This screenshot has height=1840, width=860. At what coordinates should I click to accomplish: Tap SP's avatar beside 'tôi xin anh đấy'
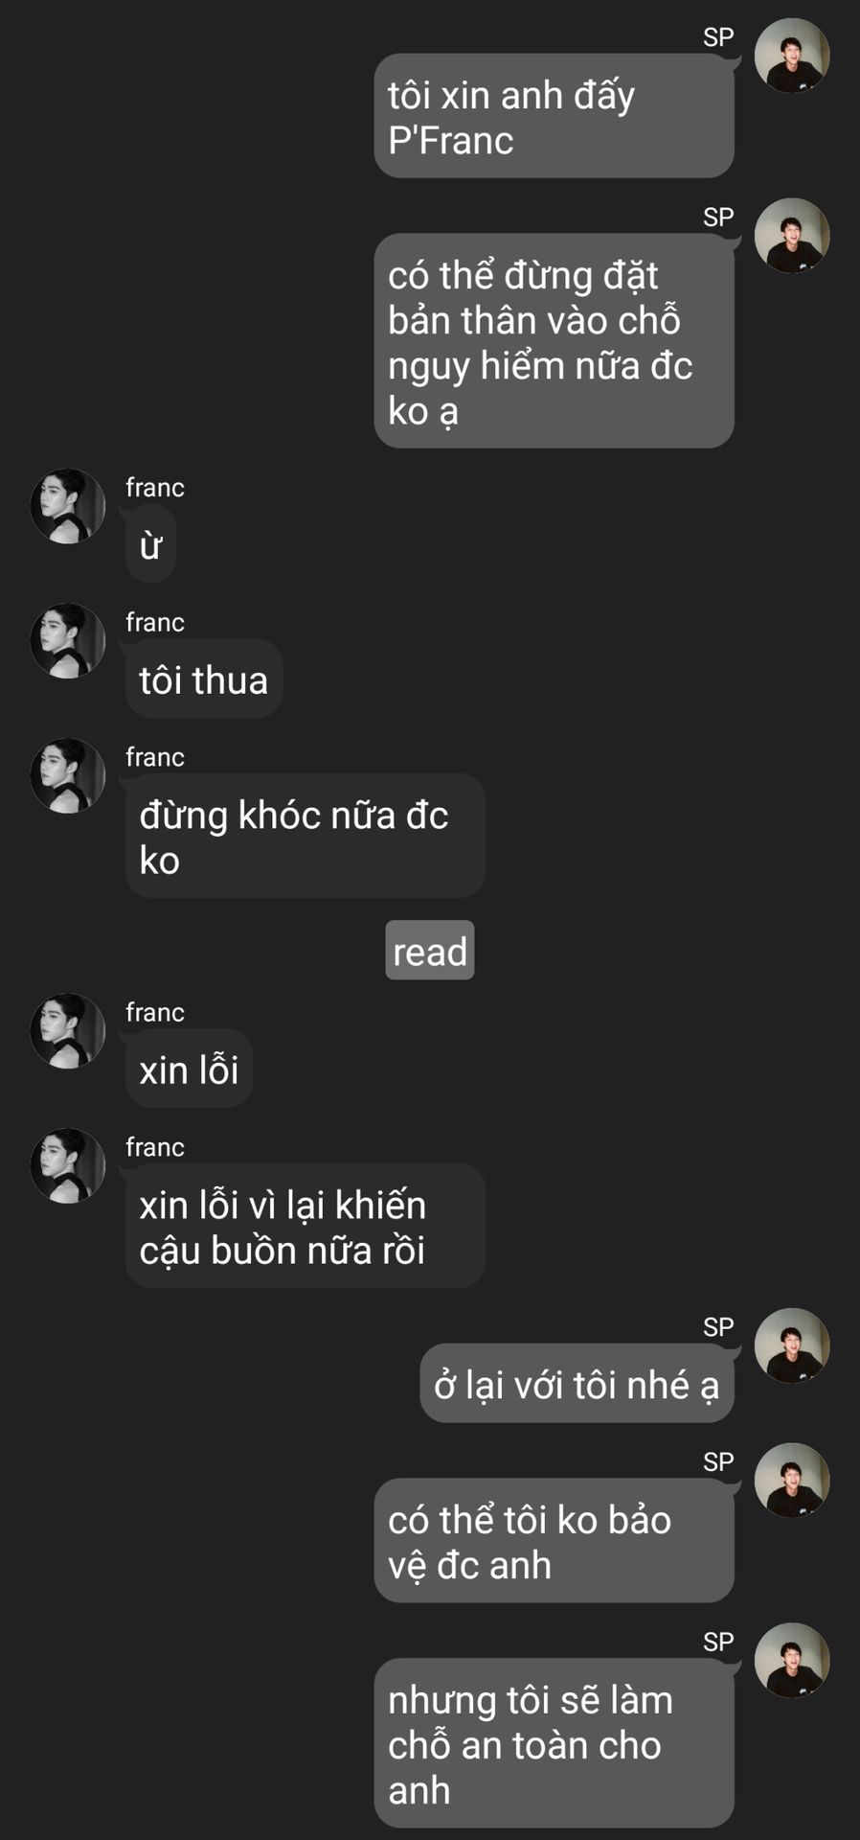(792, 56)
